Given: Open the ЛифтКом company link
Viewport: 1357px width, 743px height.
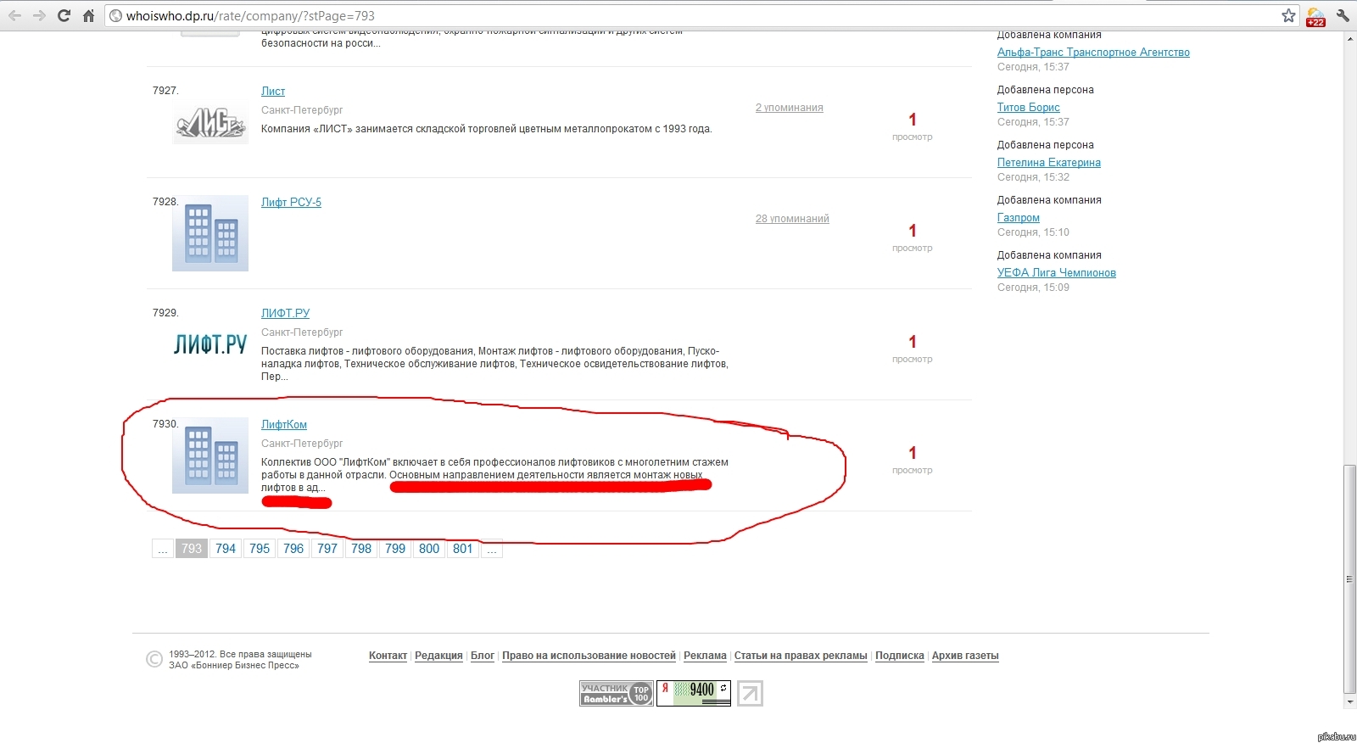Looking at the screenshot, I should [x=283, y=424].
